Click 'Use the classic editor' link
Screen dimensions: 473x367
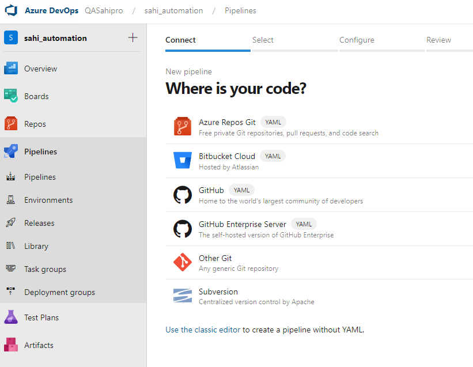(202, 330)
